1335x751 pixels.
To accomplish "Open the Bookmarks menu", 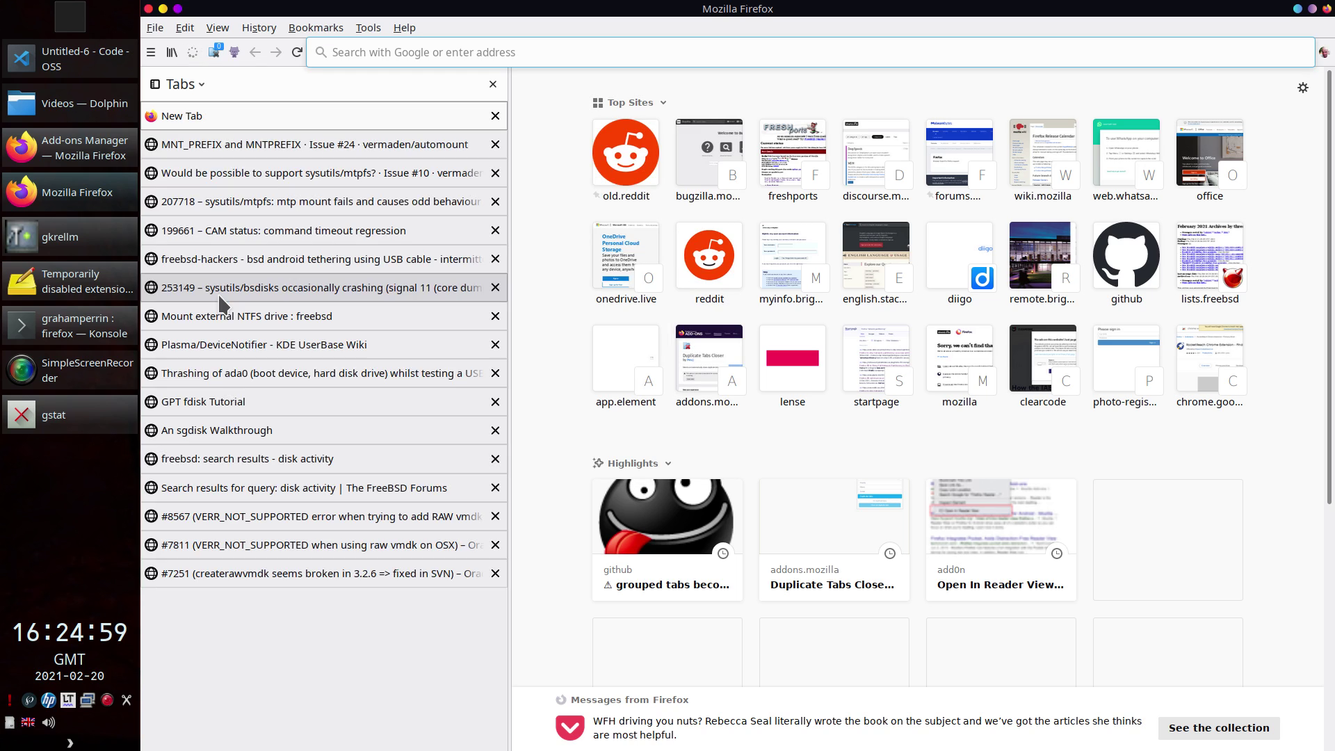I will [x=316, y=28].
